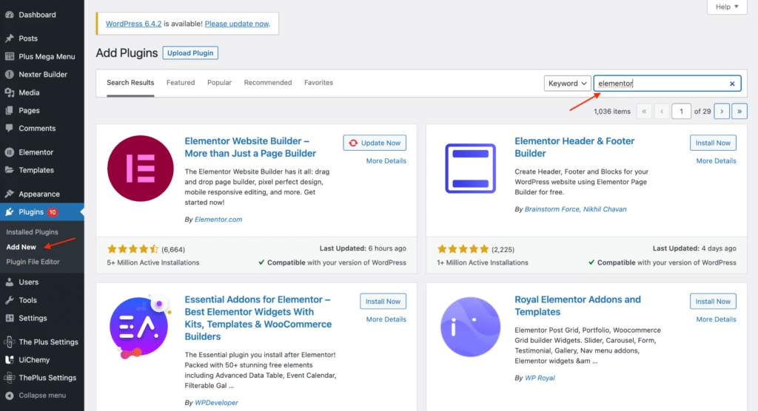Click the Elementor Website Builder logo

(140, 169)
